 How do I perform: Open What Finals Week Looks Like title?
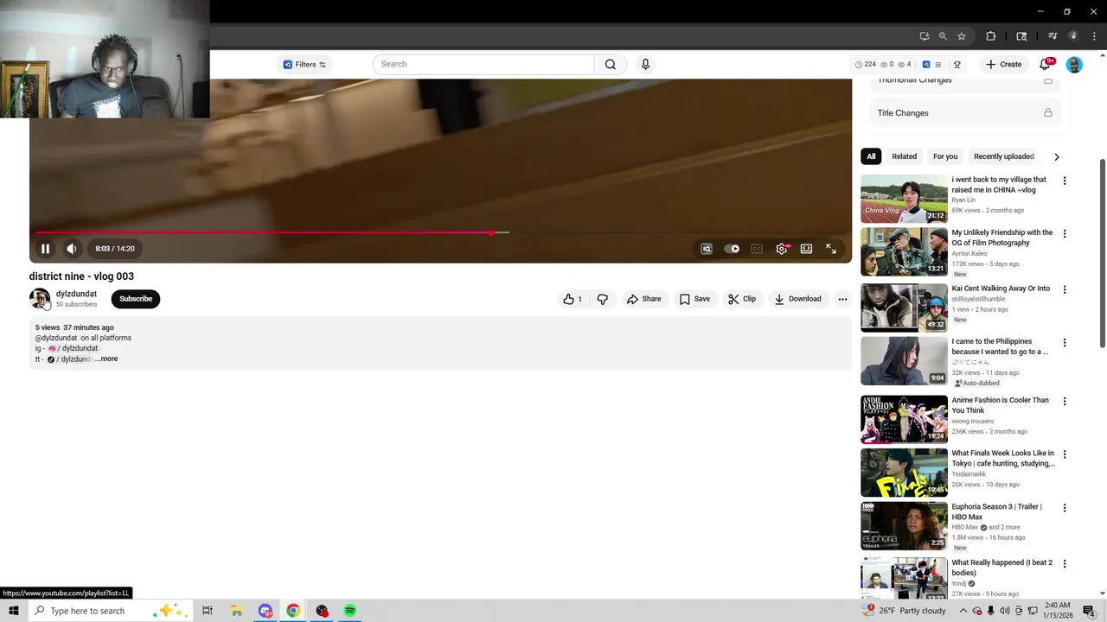point(1003,458)
